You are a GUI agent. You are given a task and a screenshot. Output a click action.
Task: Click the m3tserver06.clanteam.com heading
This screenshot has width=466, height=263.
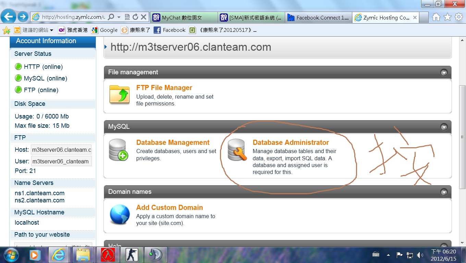click(x=191, y=47)
